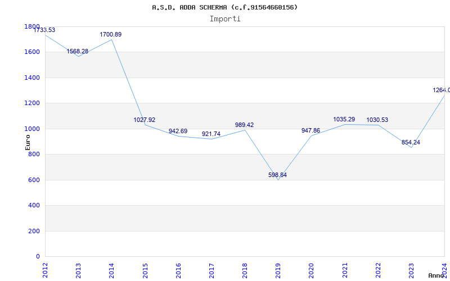Click the 2022 x-axis label
This screenshot has height=281, width=450.
378,270
